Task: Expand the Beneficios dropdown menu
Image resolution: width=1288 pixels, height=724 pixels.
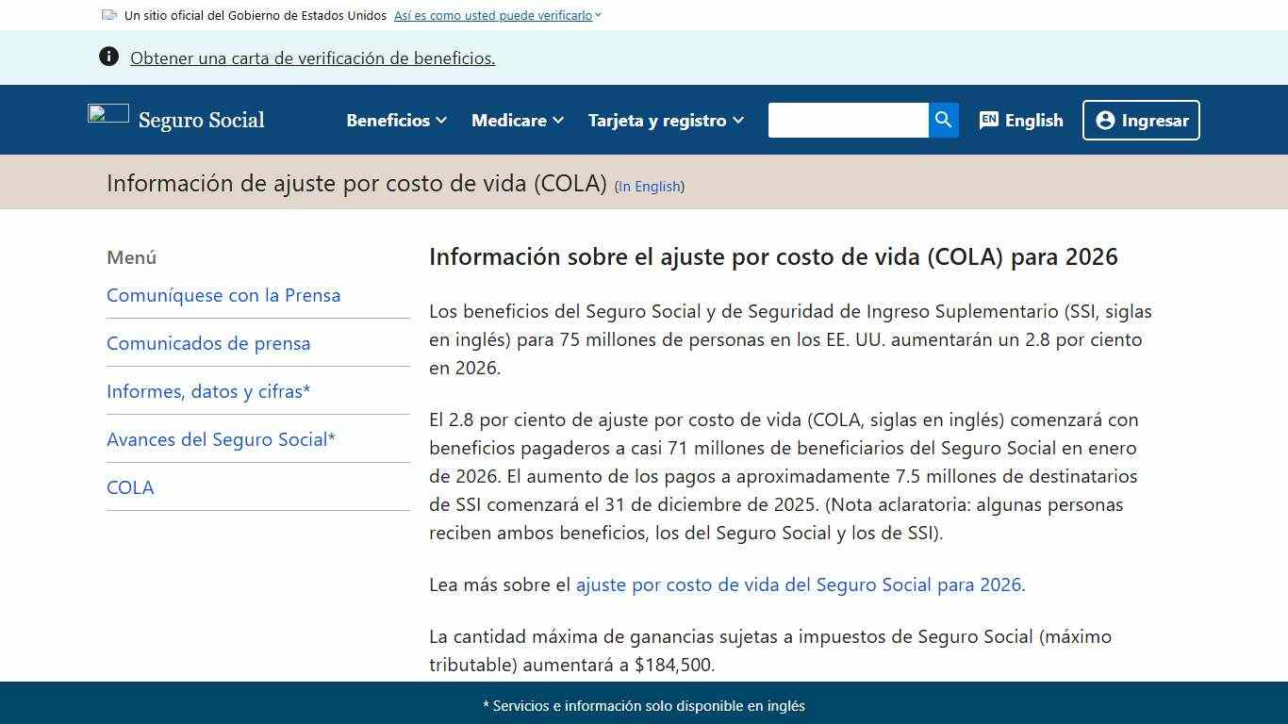Action: [395, 120]
